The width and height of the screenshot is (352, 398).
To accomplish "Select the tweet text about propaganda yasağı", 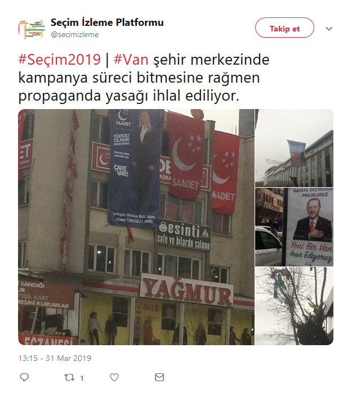I will (x=144, y=78).
